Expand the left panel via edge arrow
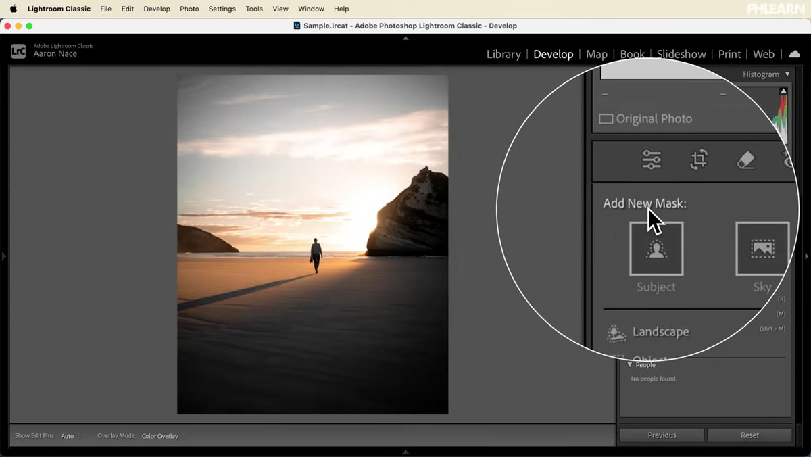Viewport: 811px width, 457px height. 3,256
